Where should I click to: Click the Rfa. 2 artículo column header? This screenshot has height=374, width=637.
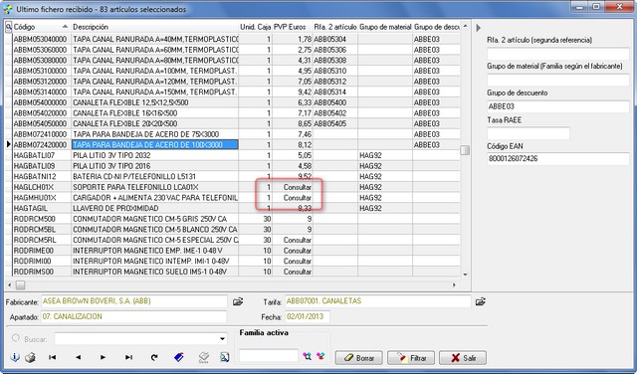tap(335, 27)
